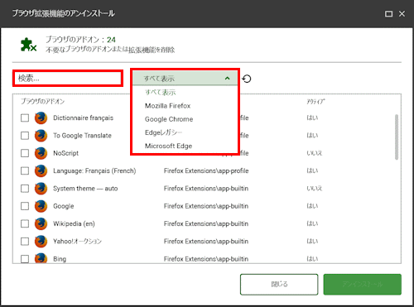Tick the NoScript add-on checkbox
The image size is (414, 307).
pos(25,153)
